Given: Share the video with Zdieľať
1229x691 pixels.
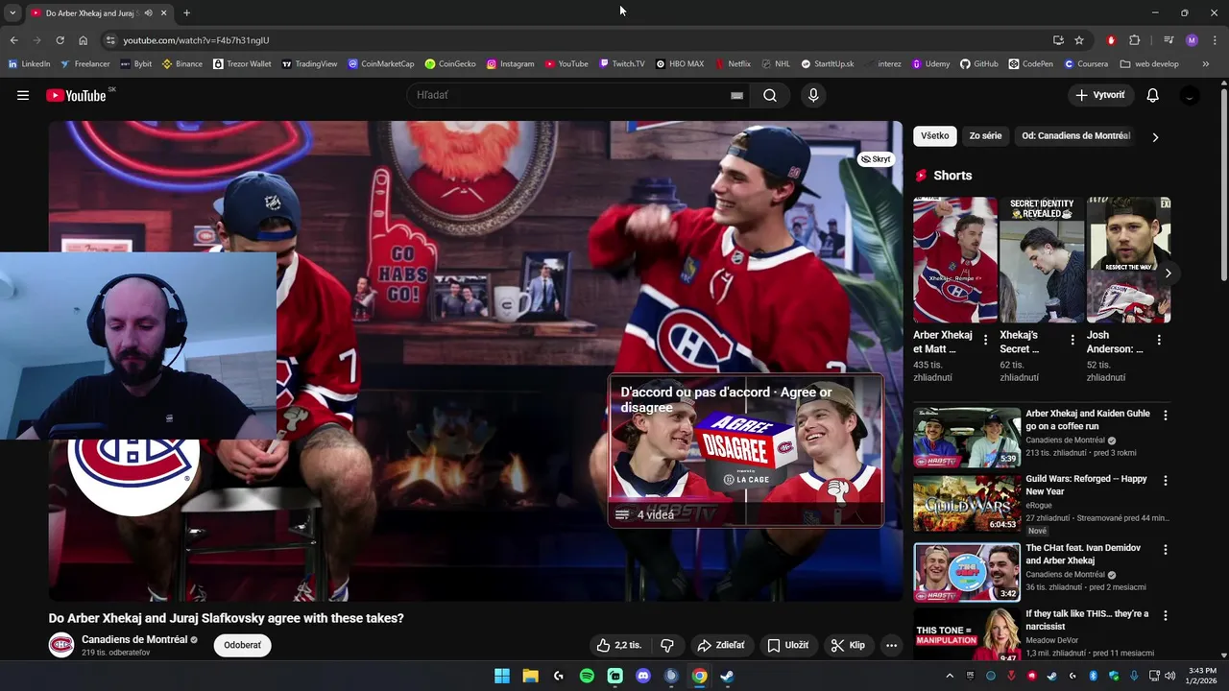Looking at the screenshot, I should coord(721,645).
